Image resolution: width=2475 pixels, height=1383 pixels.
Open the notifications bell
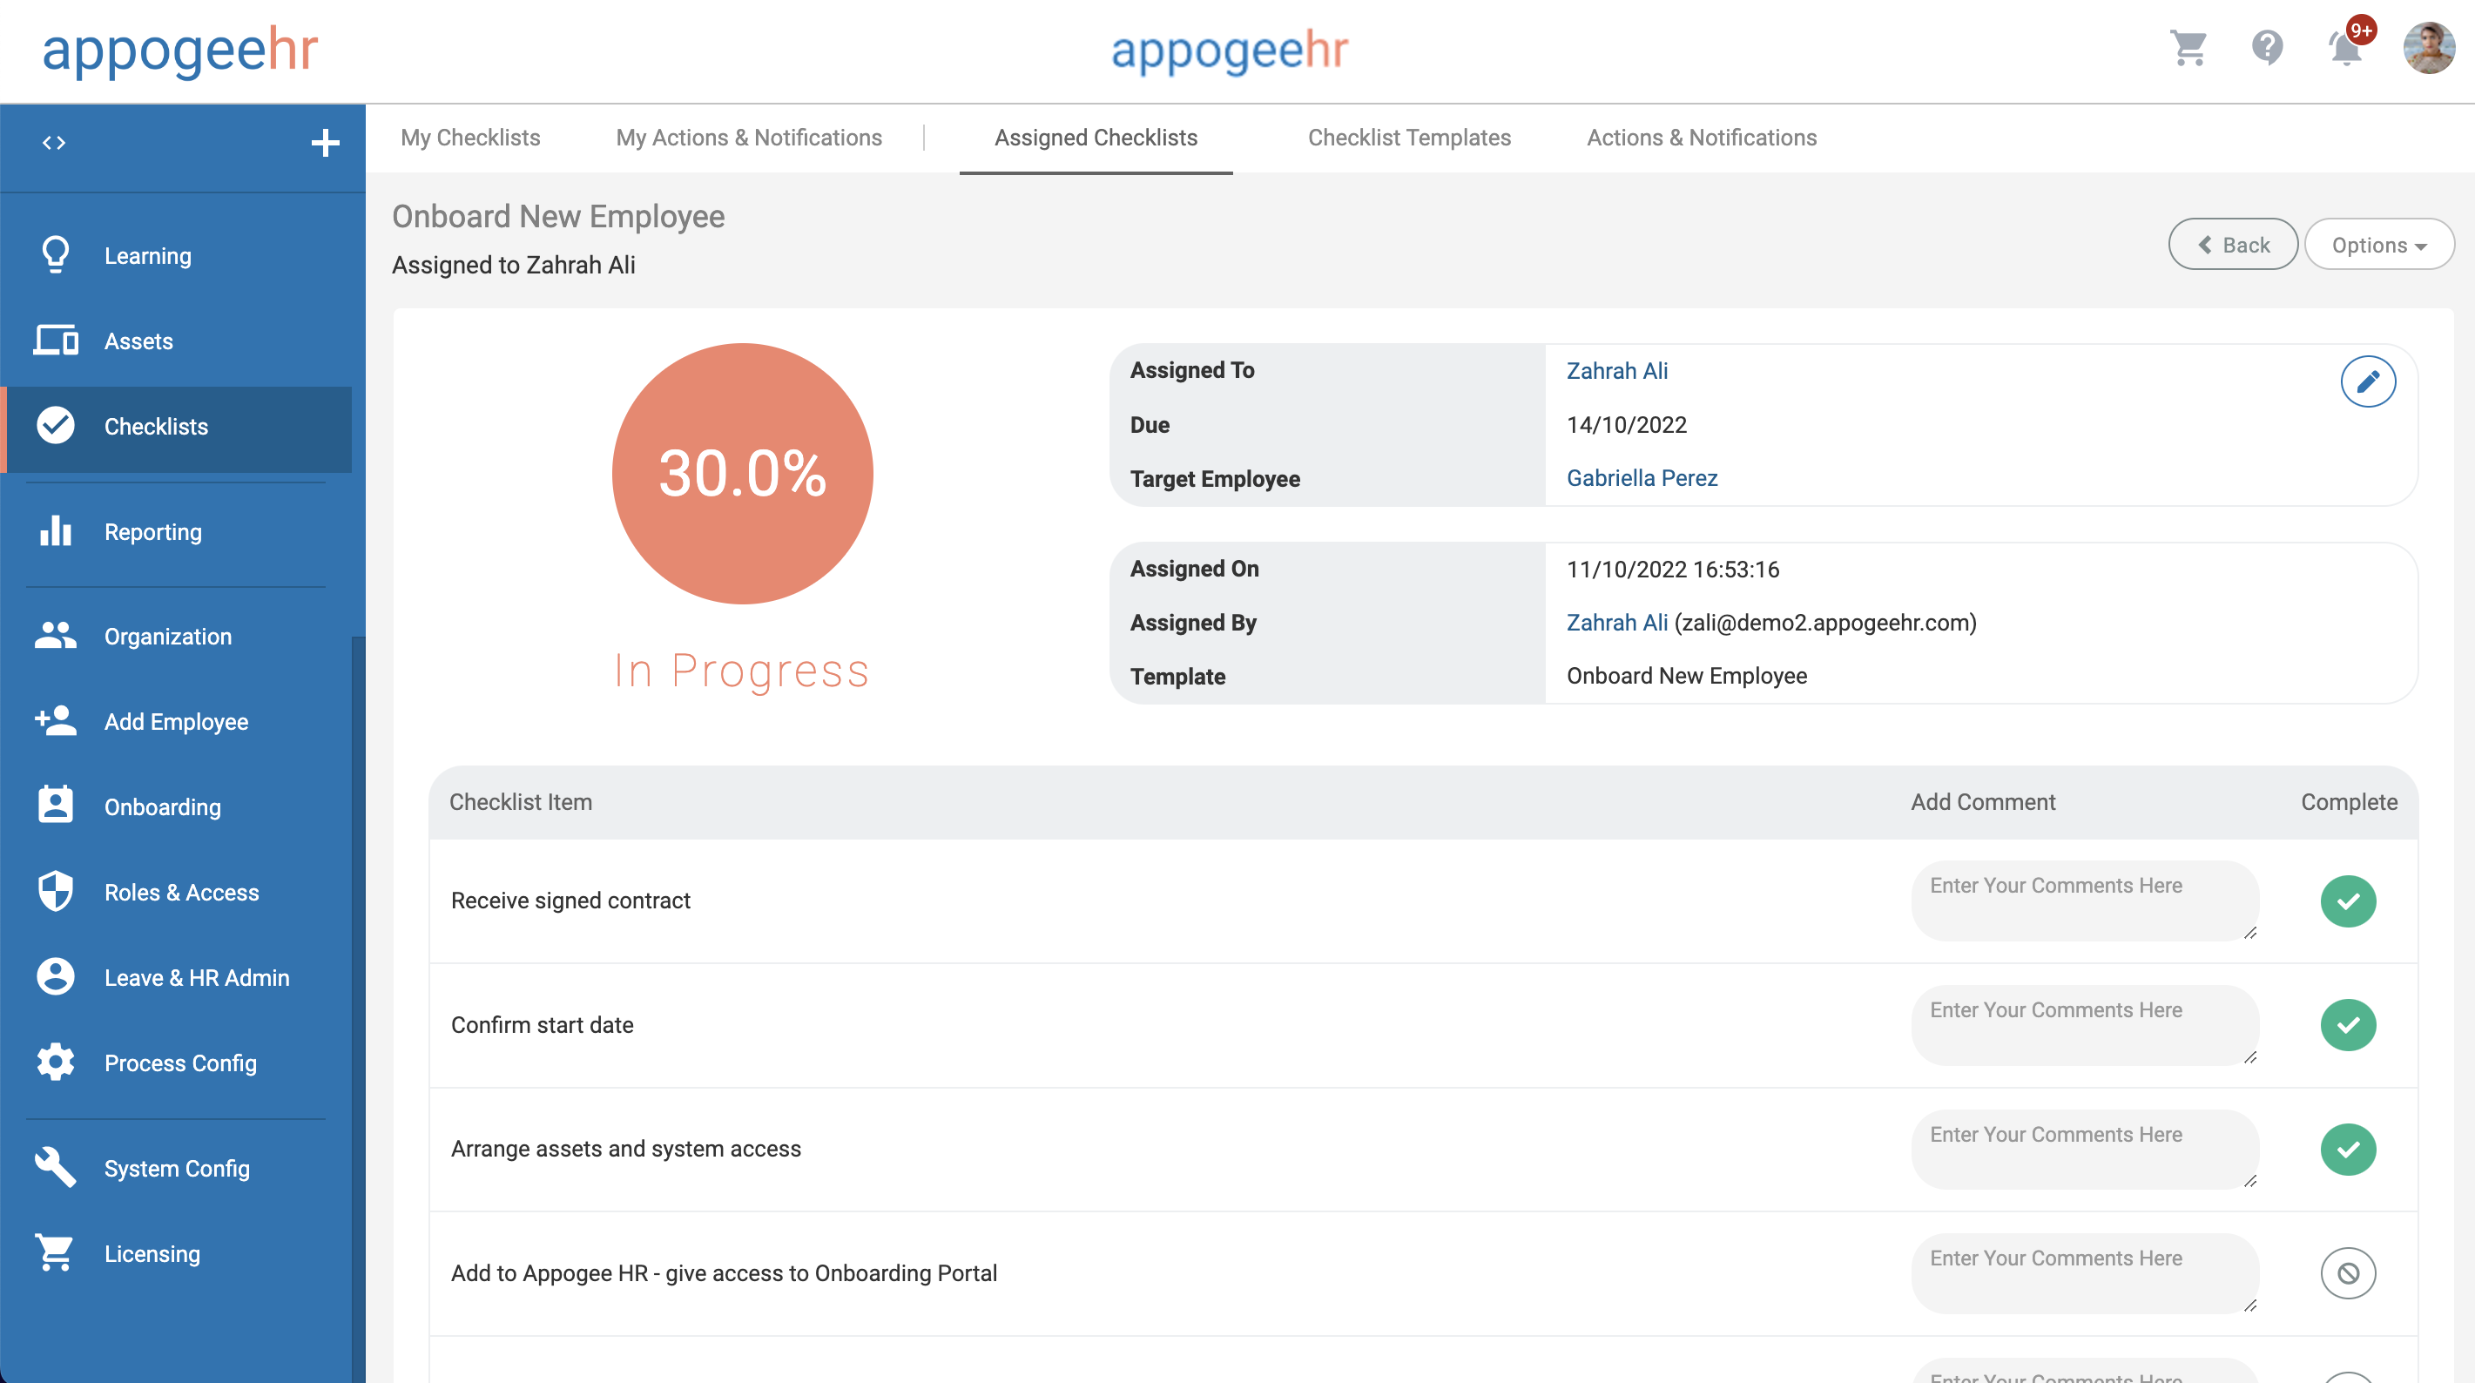click(2345, 47)
